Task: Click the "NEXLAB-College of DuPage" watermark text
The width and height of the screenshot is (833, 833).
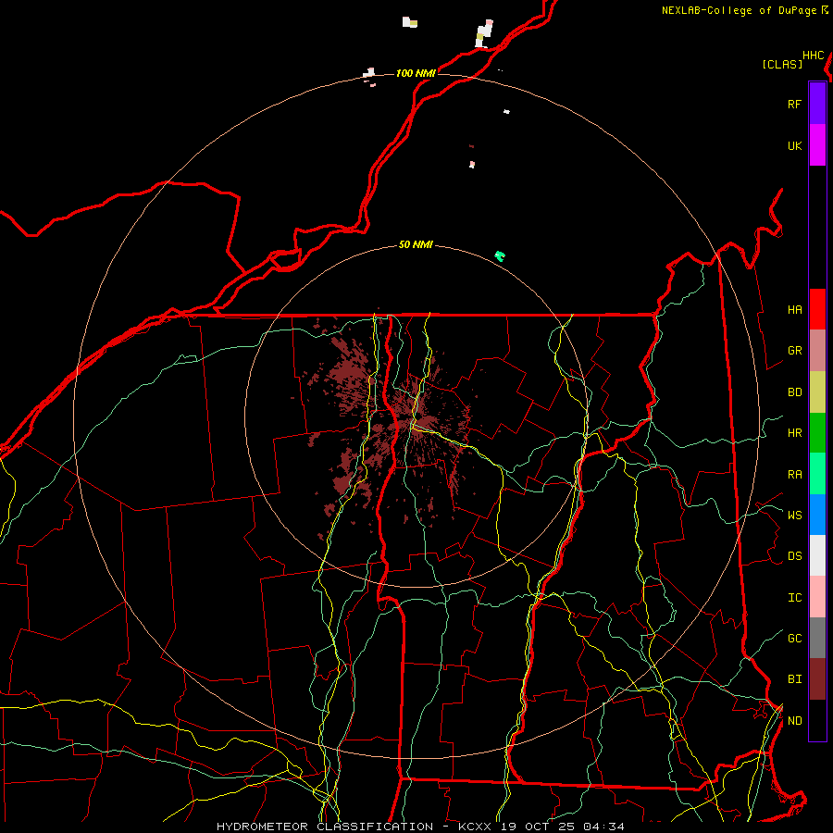Action: [x=739, y=10]
